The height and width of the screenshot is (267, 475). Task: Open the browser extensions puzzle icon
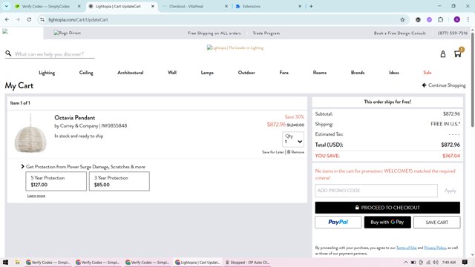point(440,20)
